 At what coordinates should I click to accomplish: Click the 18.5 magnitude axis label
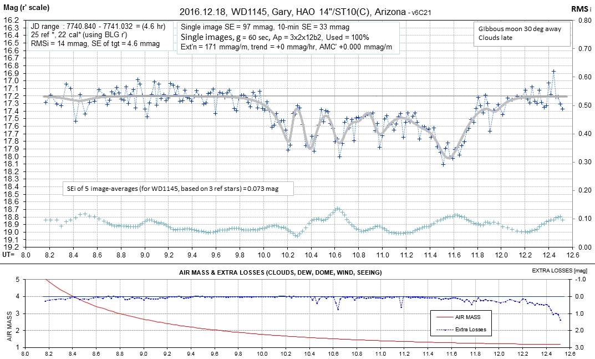click(11, 194)
